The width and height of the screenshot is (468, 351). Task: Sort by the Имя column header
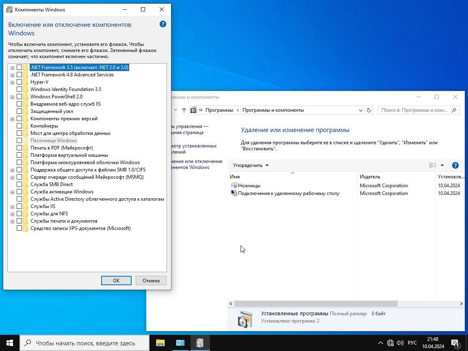[292, 177]
